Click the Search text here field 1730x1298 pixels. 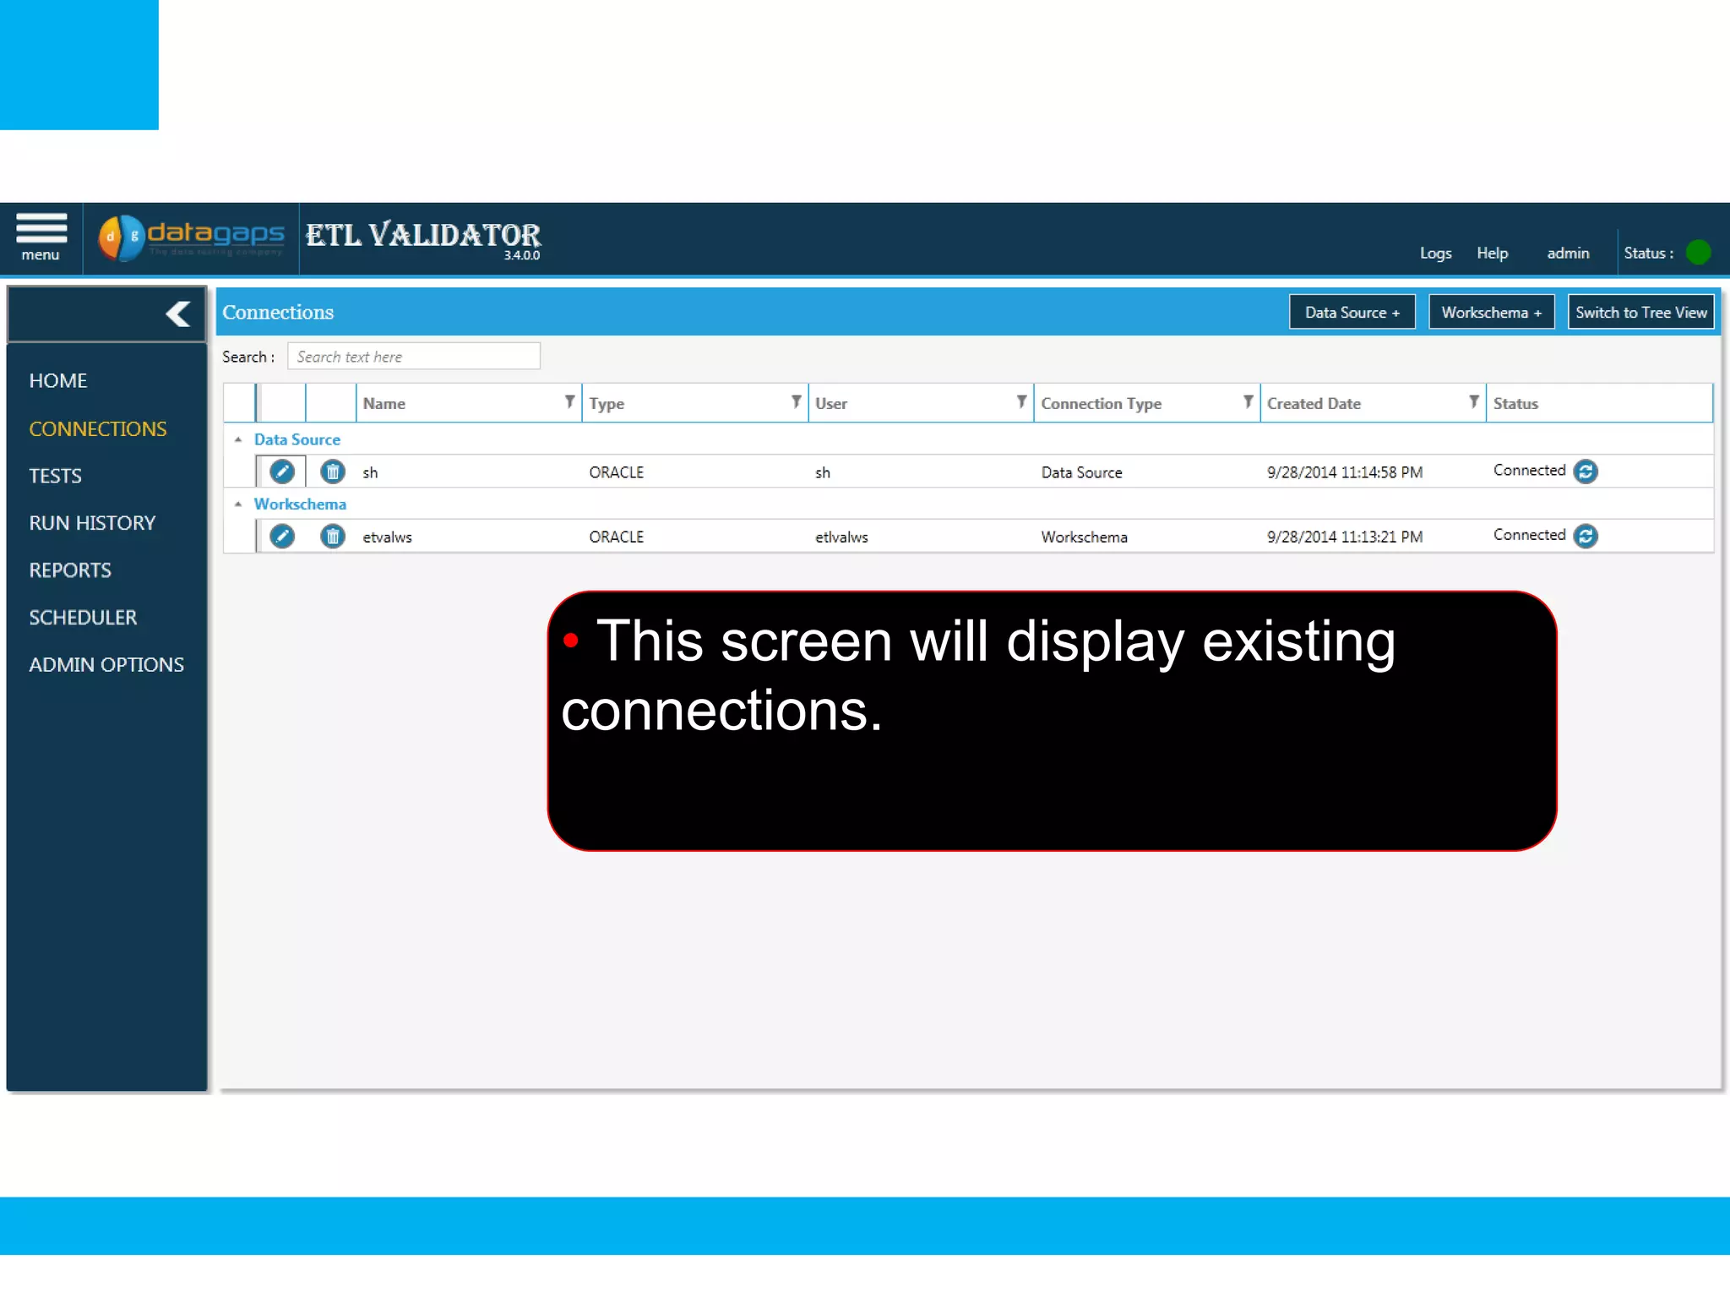pyautogui.click(x=413, y=357)
